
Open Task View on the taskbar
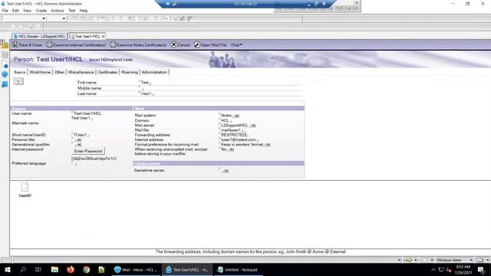pyautogui.click(x=38, y=269)
